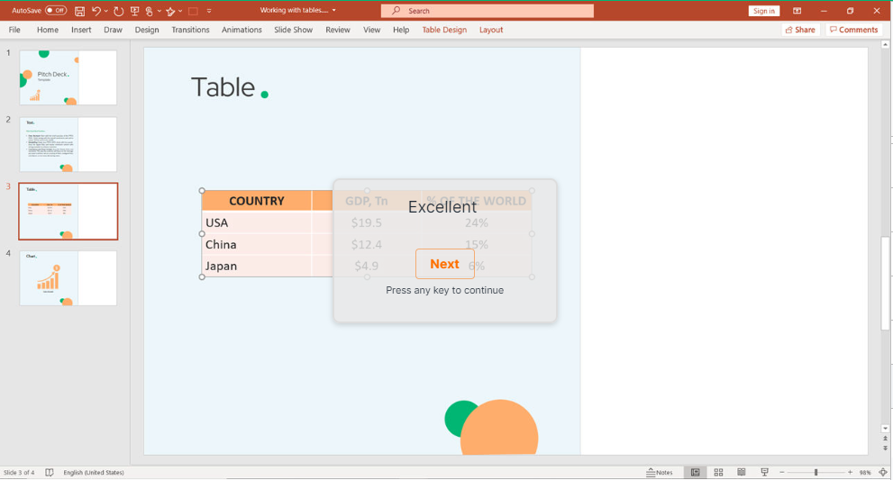Switch to the Home tab
The height and width of the screenshot is (480, 893).
pos(47,30)
